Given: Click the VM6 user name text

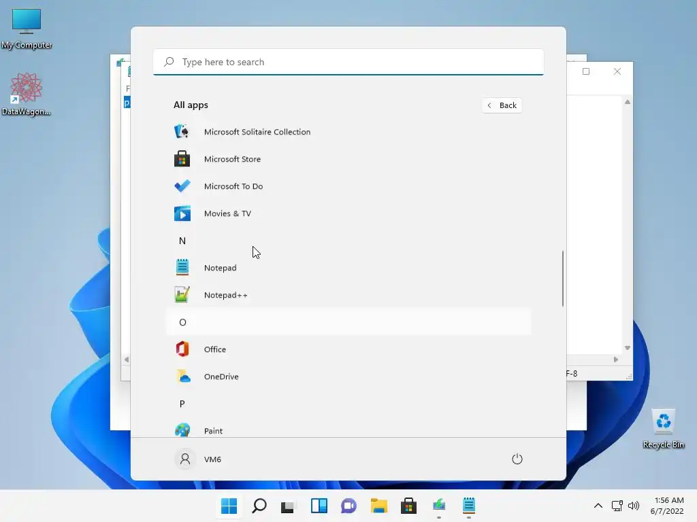Looking at the screenshot, I should pyautogui.click(x=212, y=459).
